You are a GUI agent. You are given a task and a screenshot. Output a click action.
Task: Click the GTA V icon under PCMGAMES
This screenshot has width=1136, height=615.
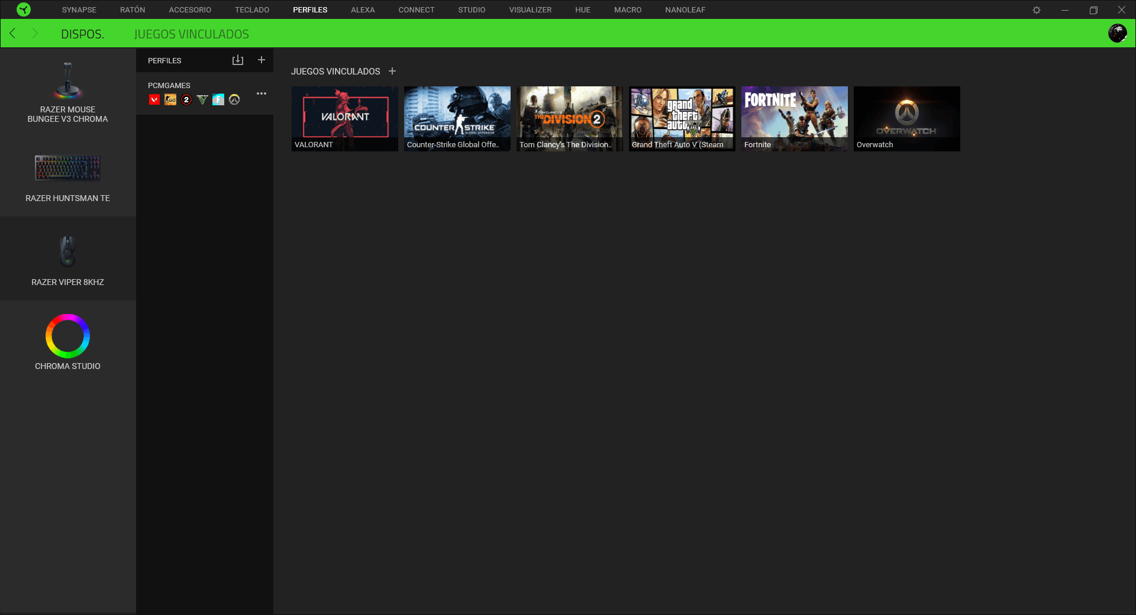[202, 100]
